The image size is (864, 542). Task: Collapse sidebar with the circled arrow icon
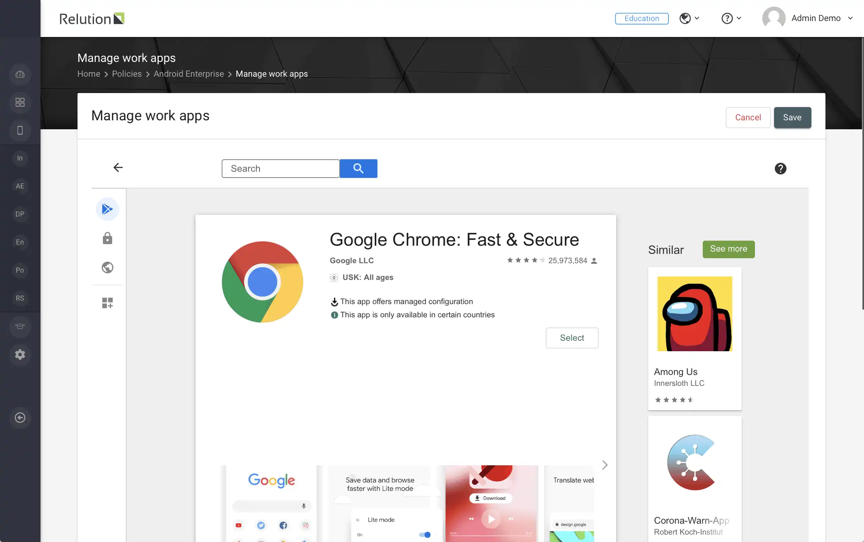(x=20, y=417)
